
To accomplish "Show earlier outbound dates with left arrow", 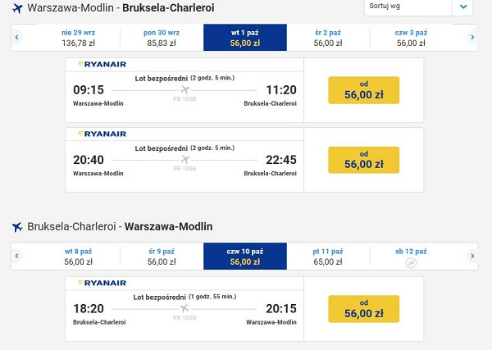I will (16, 38).
